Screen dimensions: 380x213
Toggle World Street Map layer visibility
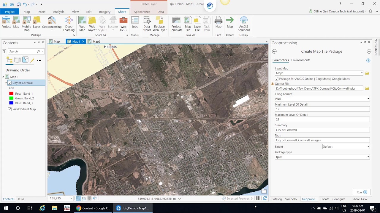(x=10, y=109)
